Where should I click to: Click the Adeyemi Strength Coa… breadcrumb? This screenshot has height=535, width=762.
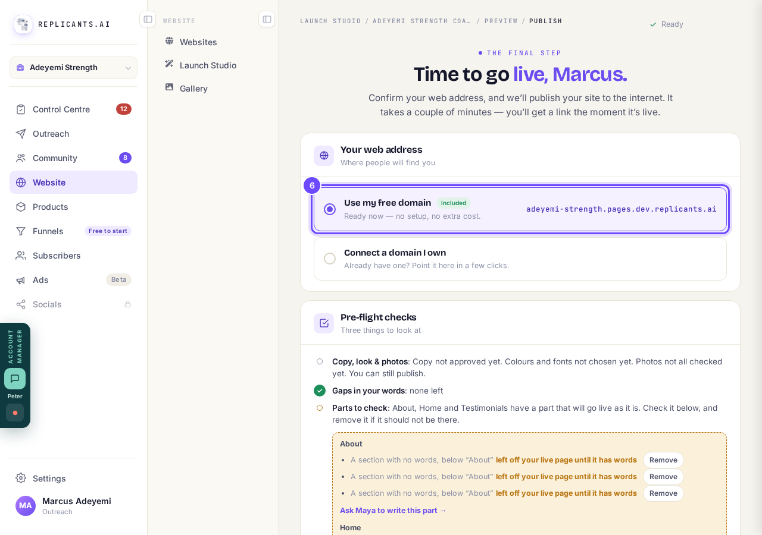(x=422, y=21)
